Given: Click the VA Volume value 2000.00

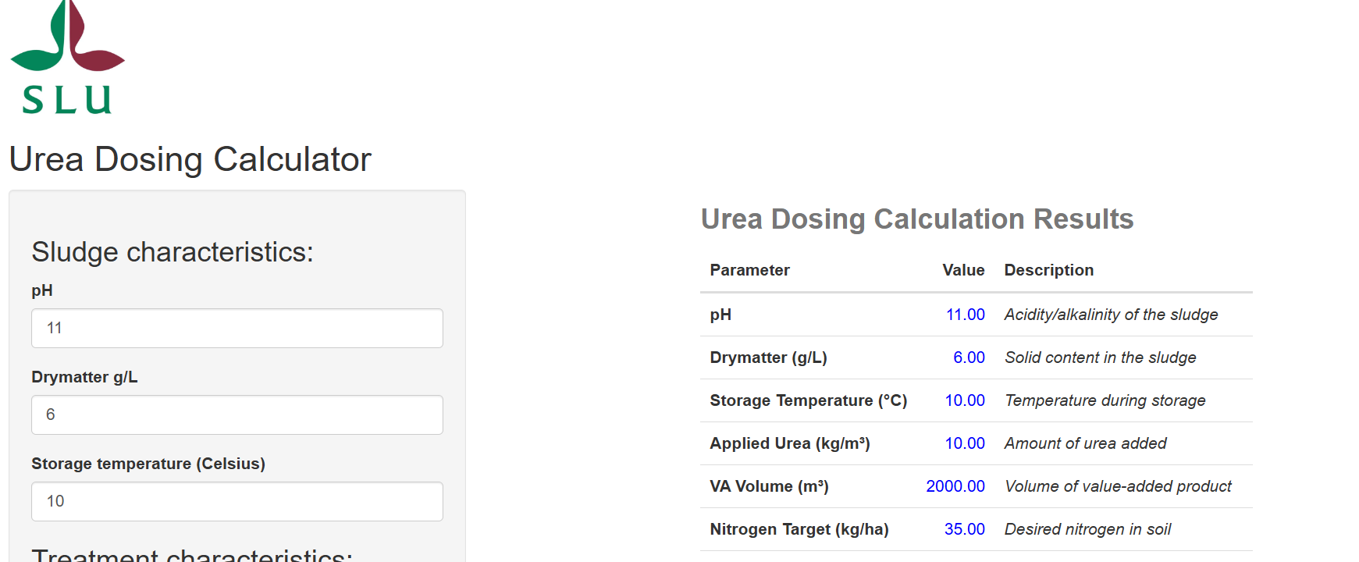Looking at the screenshot, I should point(955,486).
